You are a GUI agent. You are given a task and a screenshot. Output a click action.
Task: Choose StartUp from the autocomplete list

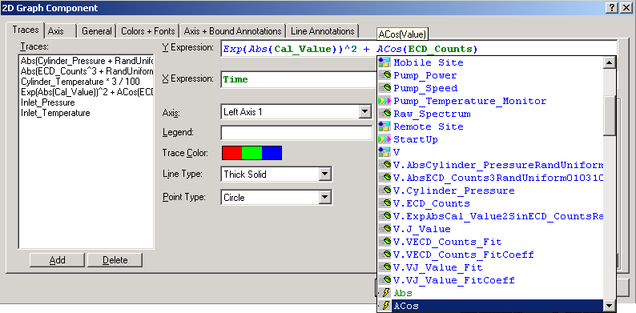pyautogui.click(x=490, y=139)
